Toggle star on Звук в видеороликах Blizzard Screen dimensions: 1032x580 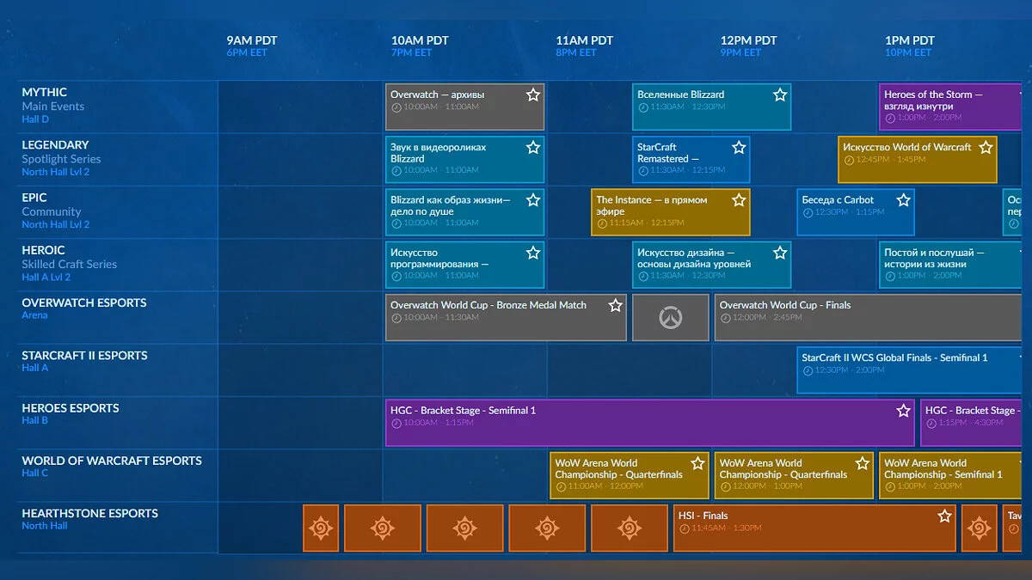[x=533, y=147]
